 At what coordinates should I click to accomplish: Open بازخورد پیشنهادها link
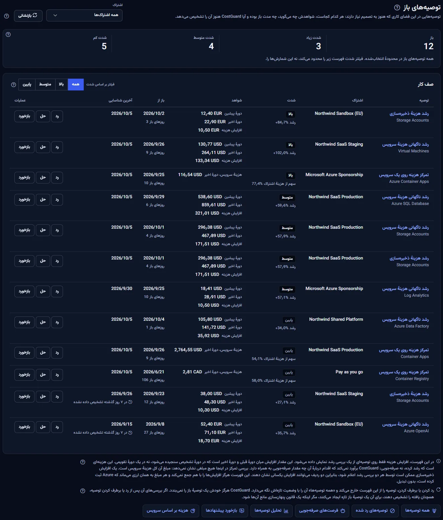click(225, 511)
